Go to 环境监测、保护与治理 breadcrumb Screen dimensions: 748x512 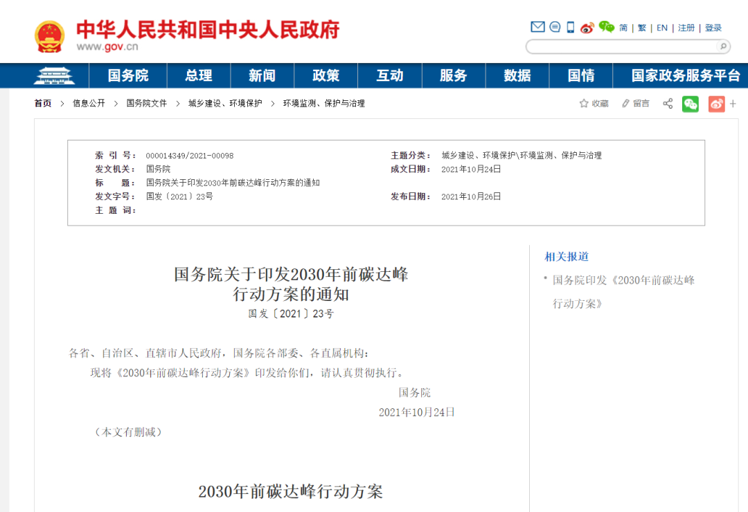(x=324, y=104)
